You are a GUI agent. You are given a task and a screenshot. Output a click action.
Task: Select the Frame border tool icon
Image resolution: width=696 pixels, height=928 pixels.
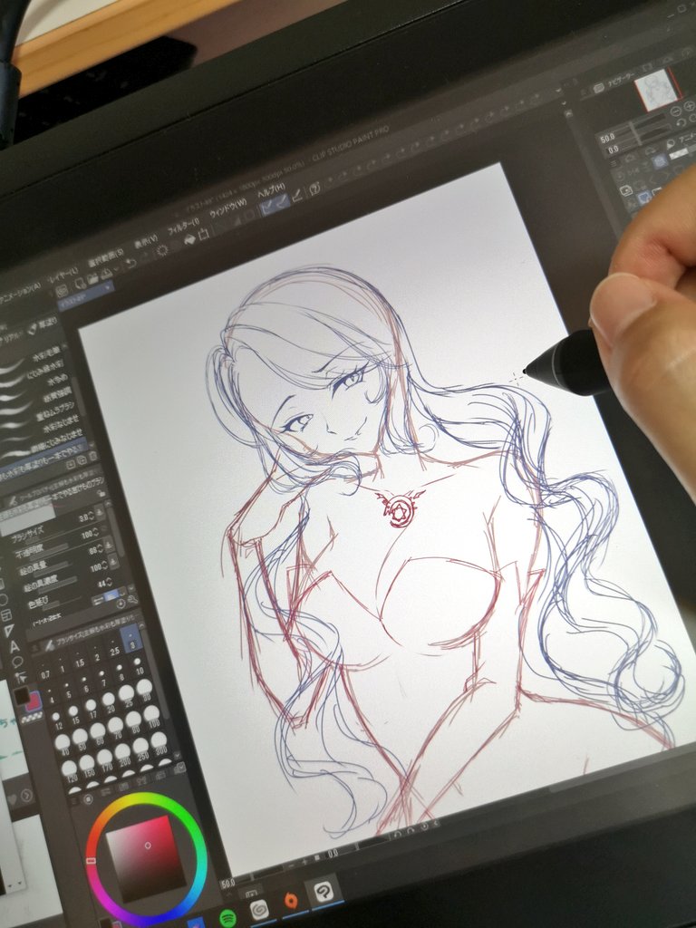[x=6, y=615]
